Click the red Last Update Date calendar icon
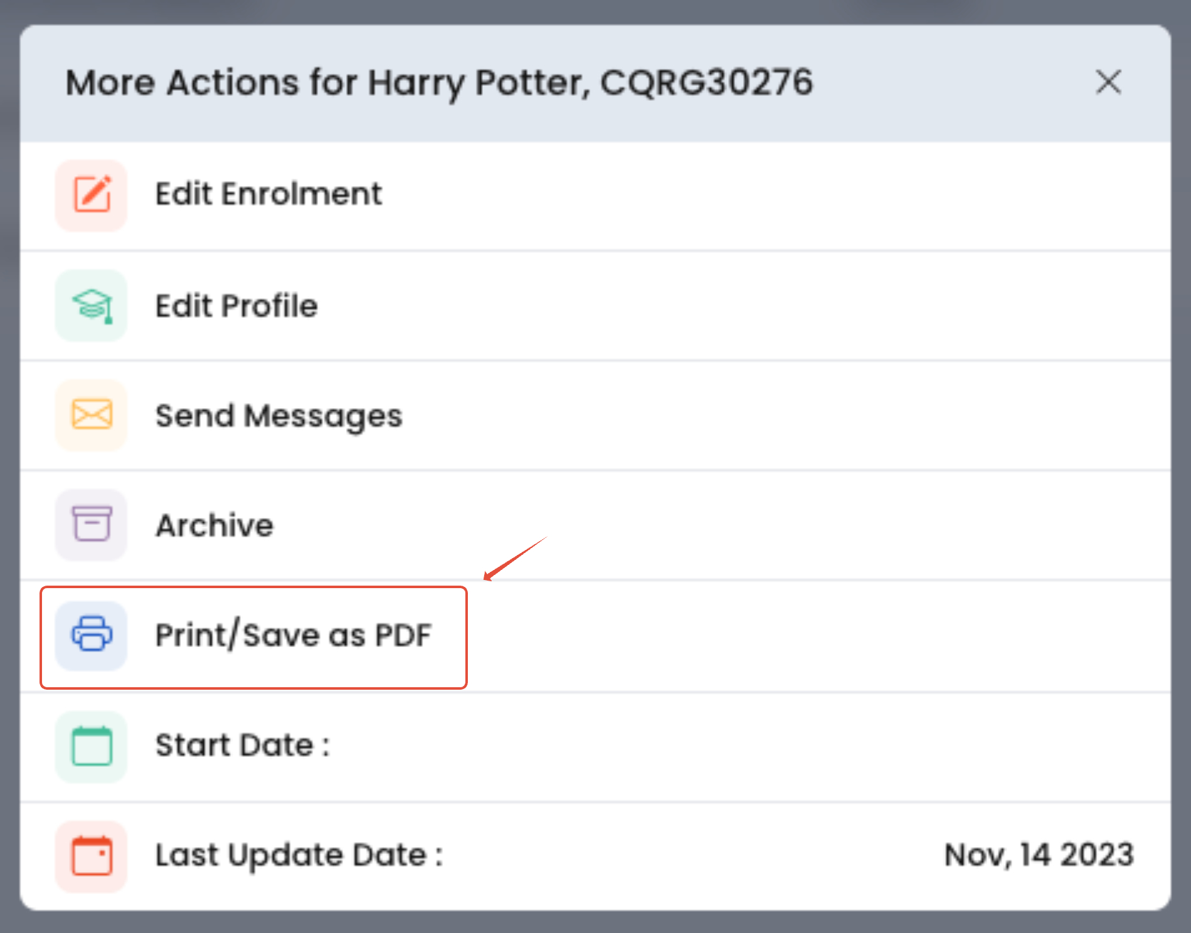 coord(92,856)
